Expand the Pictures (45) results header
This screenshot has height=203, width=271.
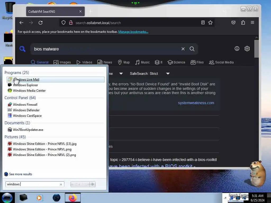point(15,137)
